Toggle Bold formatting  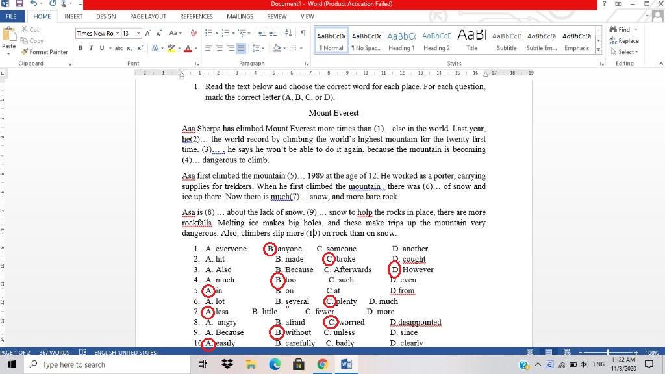[x=80, y=48]
